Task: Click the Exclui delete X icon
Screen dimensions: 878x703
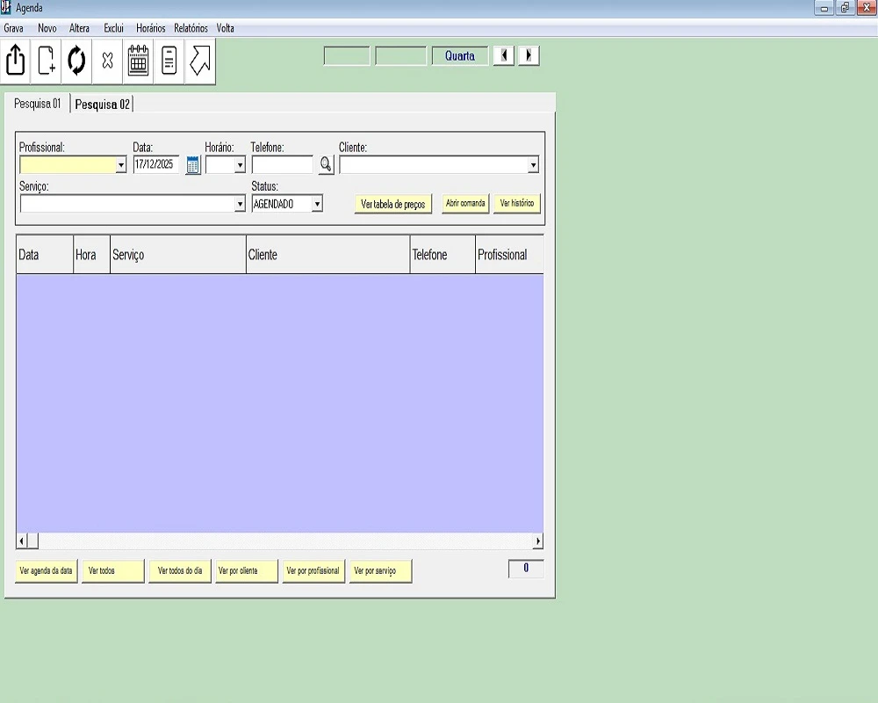Action: click(x=108, y=62)
